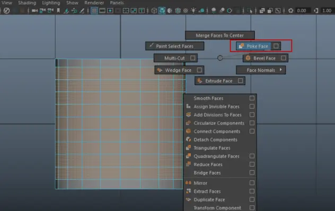
Task: Click the Use Default Material icon
Action: click(170, 11)
